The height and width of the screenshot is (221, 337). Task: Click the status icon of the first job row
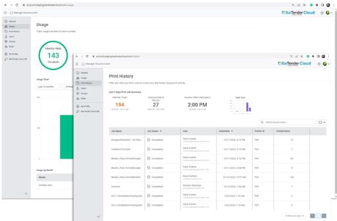click(148, 139)
